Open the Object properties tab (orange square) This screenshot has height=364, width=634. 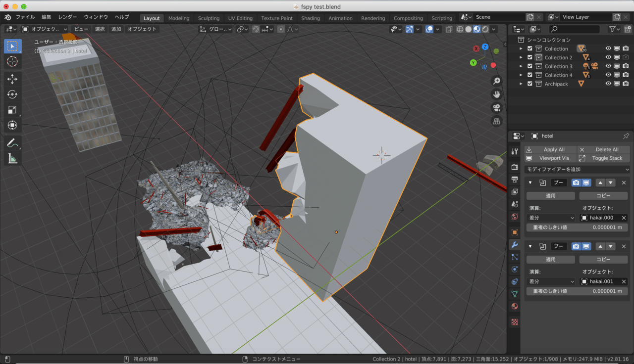point(515,232)
